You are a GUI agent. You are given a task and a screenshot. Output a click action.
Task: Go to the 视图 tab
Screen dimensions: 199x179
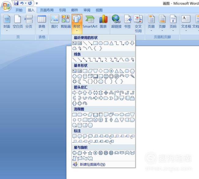click(99, 10)
